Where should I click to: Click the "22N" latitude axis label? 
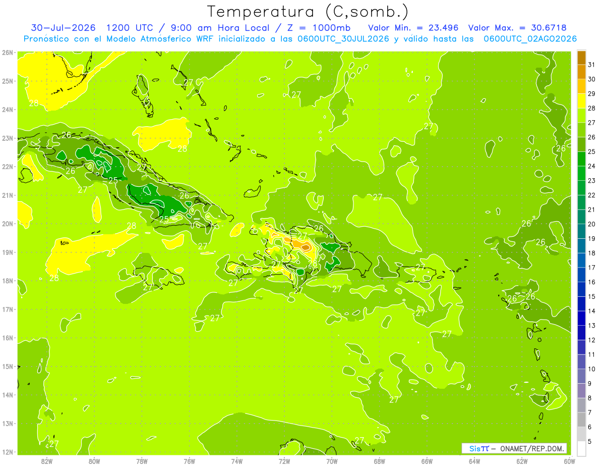[x=8, y=167]
